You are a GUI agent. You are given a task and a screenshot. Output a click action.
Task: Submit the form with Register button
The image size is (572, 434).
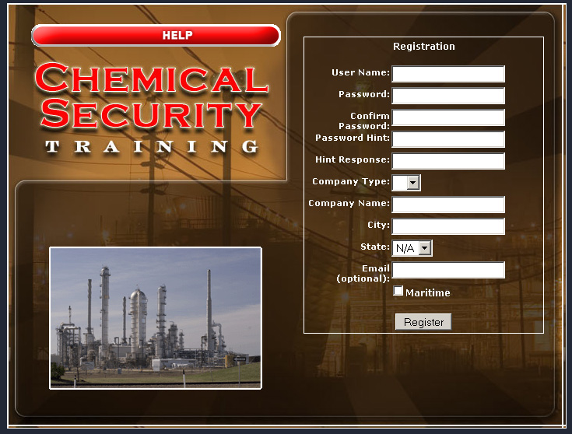point(423,322)
